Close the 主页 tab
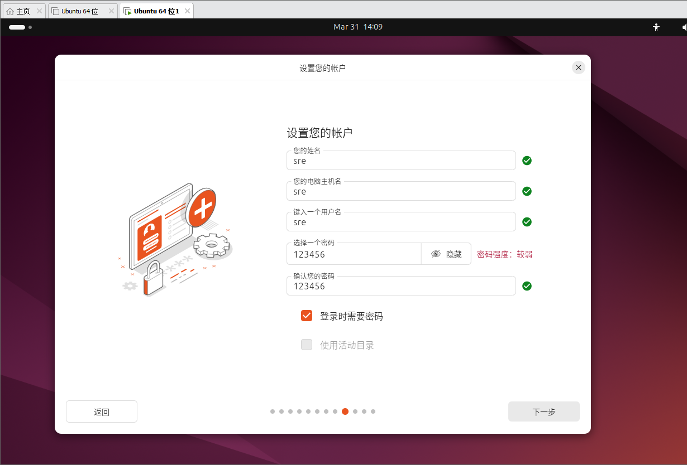This screenshot has height=465, width=687. pos(39,11)
